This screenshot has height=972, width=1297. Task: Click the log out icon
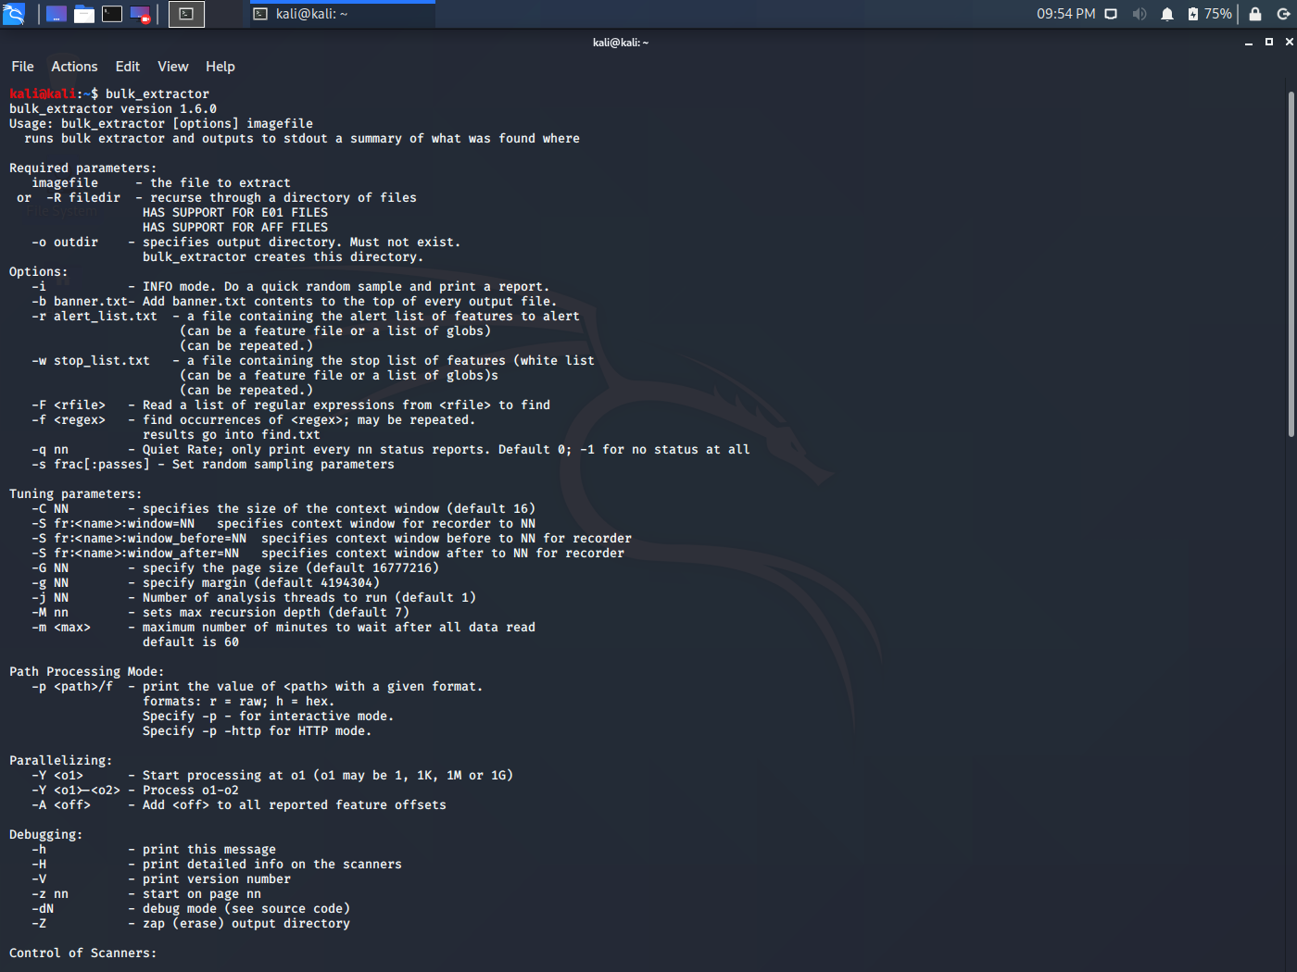coord(1283,14)
